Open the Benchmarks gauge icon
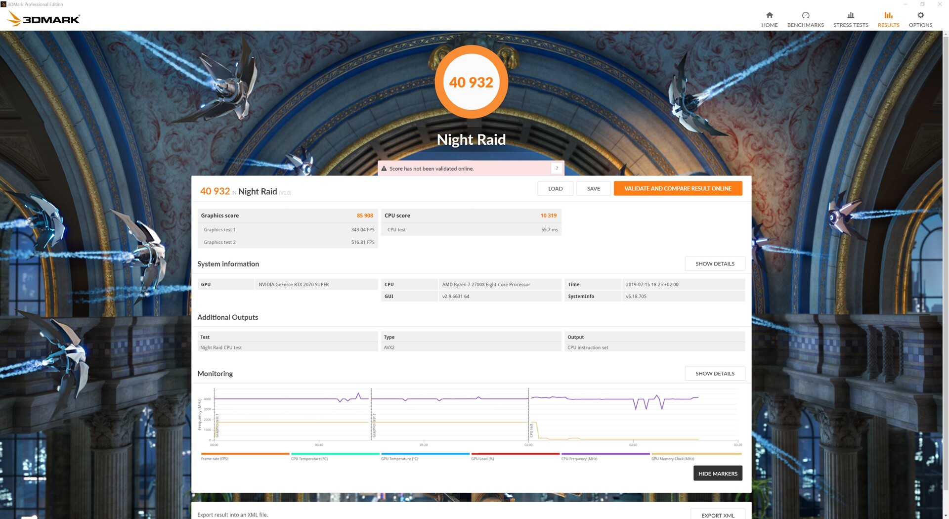 tap(805, 15)
